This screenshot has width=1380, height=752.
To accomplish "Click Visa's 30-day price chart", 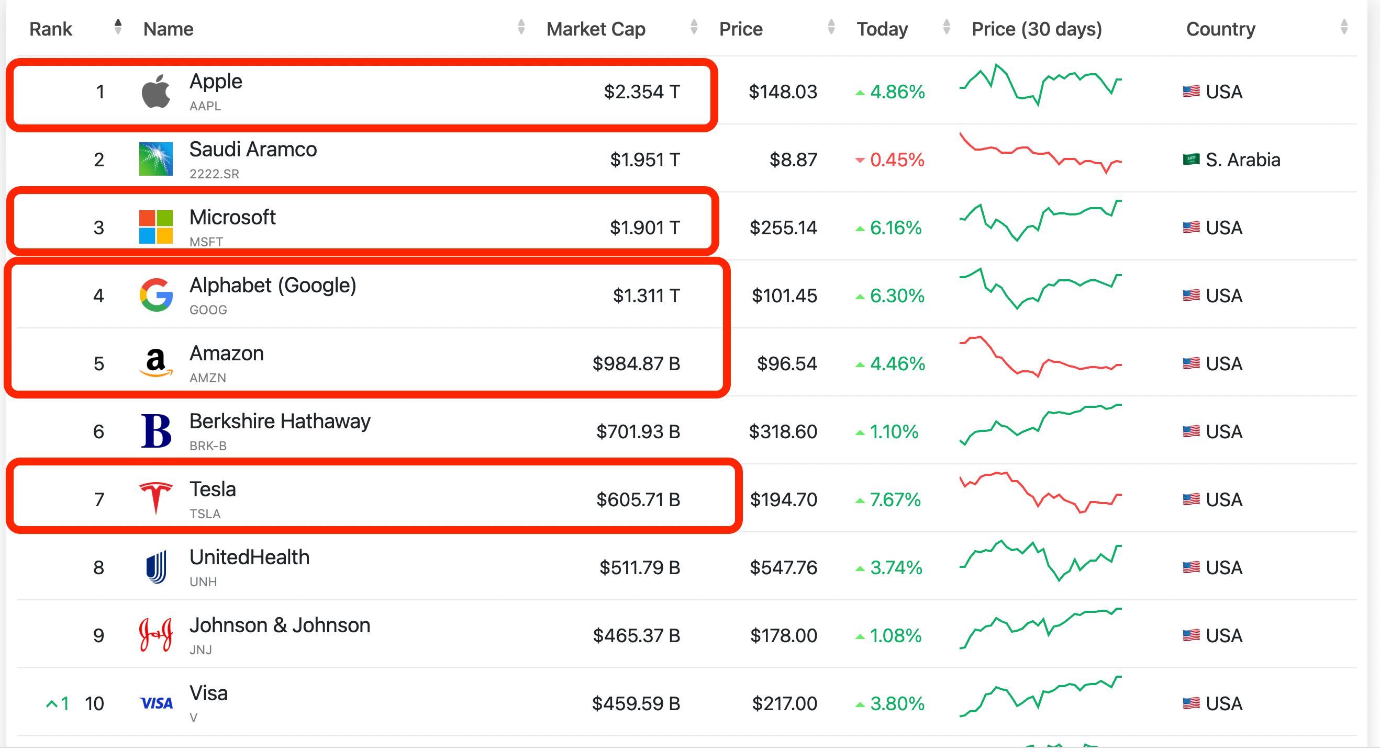I will [1040, 697].
